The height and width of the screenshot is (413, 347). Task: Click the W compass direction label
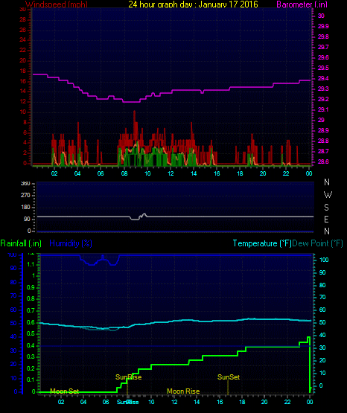(328, 195)
